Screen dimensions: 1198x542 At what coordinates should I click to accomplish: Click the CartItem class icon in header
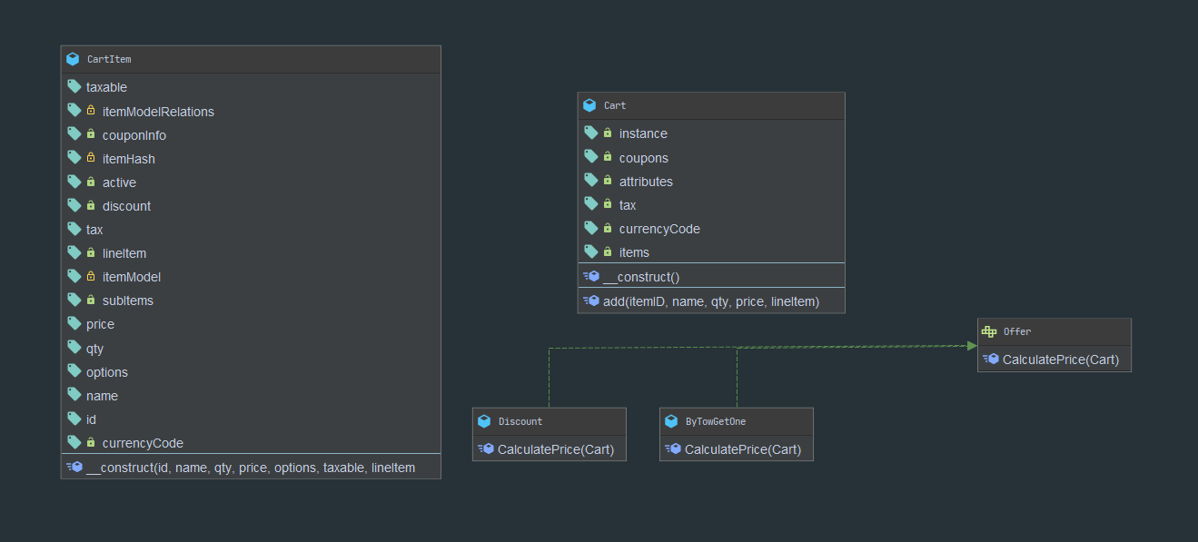point(73,59)
